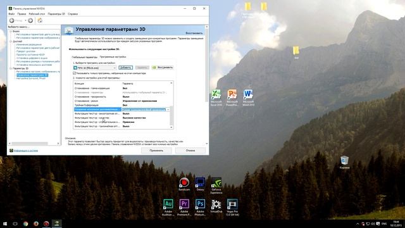Toggle show only programs found on computer checkbox
The width and height of the screenshot is (405, 228).
75,73
